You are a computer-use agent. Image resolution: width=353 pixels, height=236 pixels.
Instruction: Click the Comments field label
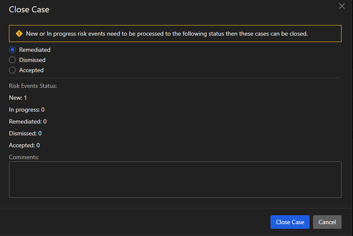24,157
